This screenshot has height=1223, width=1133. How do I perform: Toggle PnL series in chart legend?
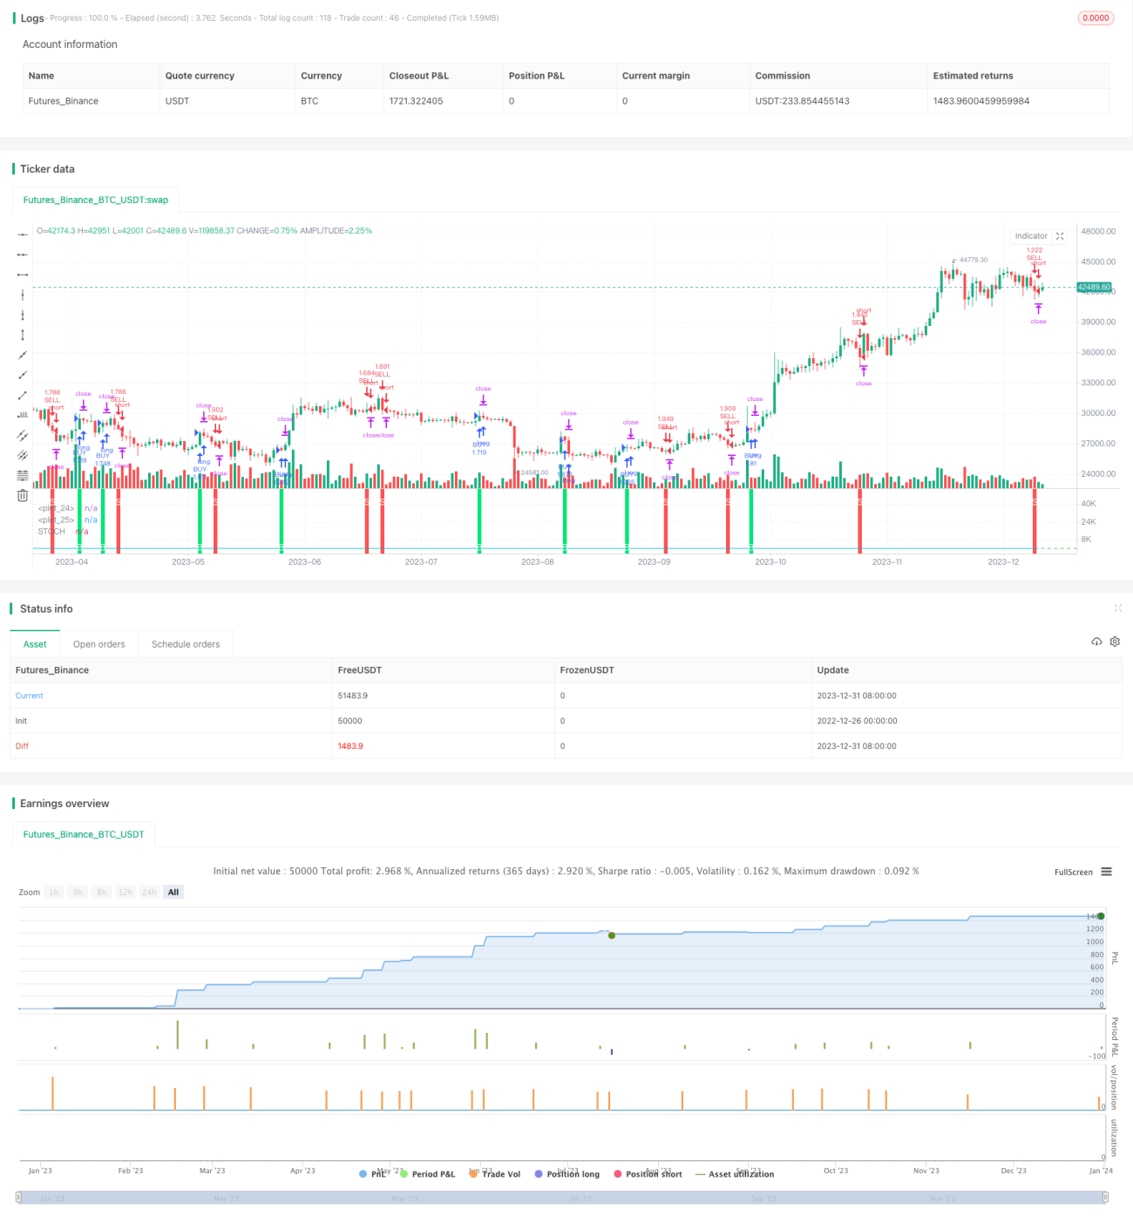click(372, 1174)
